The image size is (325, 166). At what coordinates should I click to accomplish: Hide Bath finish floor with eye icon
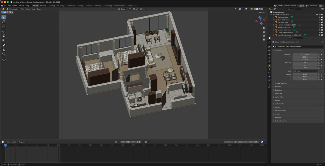pos(319,17)
